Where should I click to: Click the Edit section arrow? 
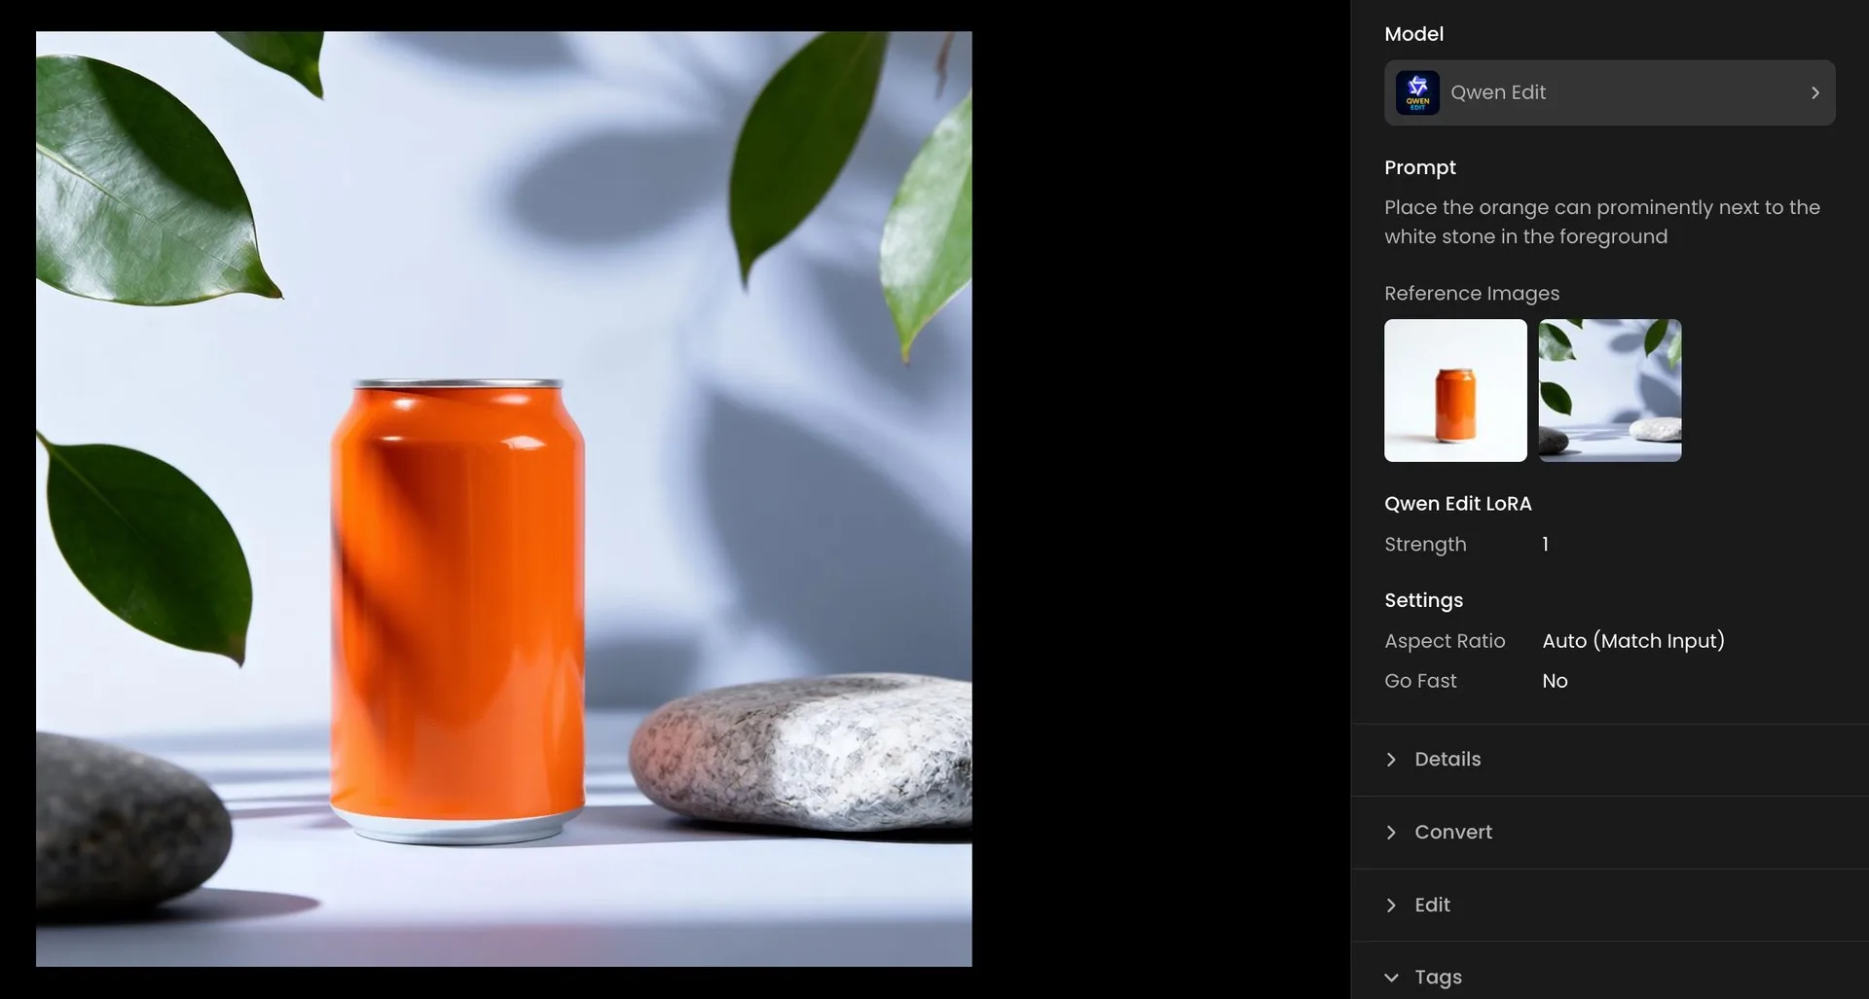pyautogui.click(x=1392, y=905)
